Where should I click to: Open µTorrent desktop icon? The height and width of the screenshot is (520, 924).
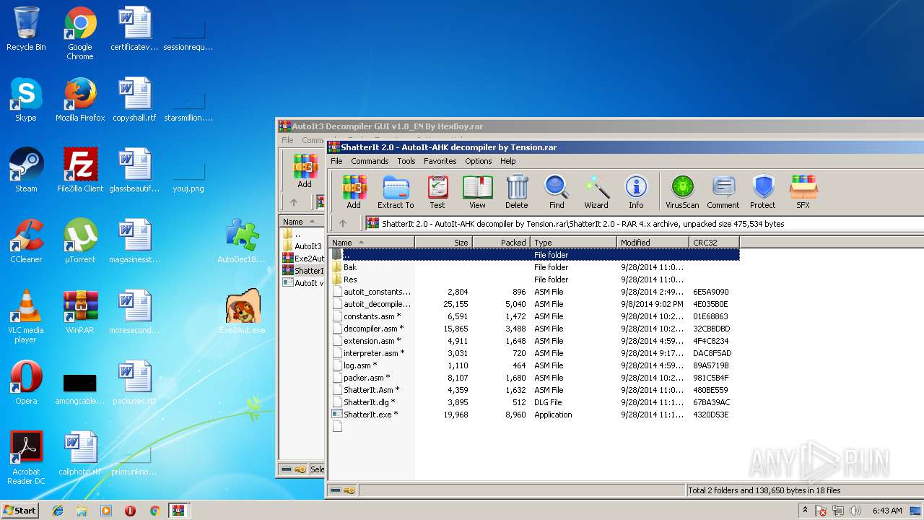point(80,241)
